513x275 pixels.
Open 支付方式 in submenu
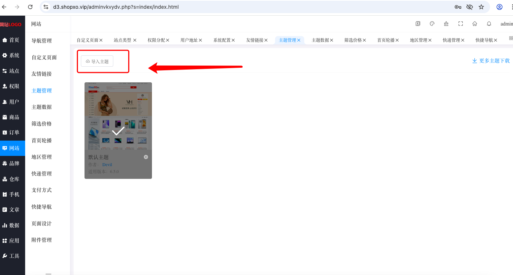42,190
